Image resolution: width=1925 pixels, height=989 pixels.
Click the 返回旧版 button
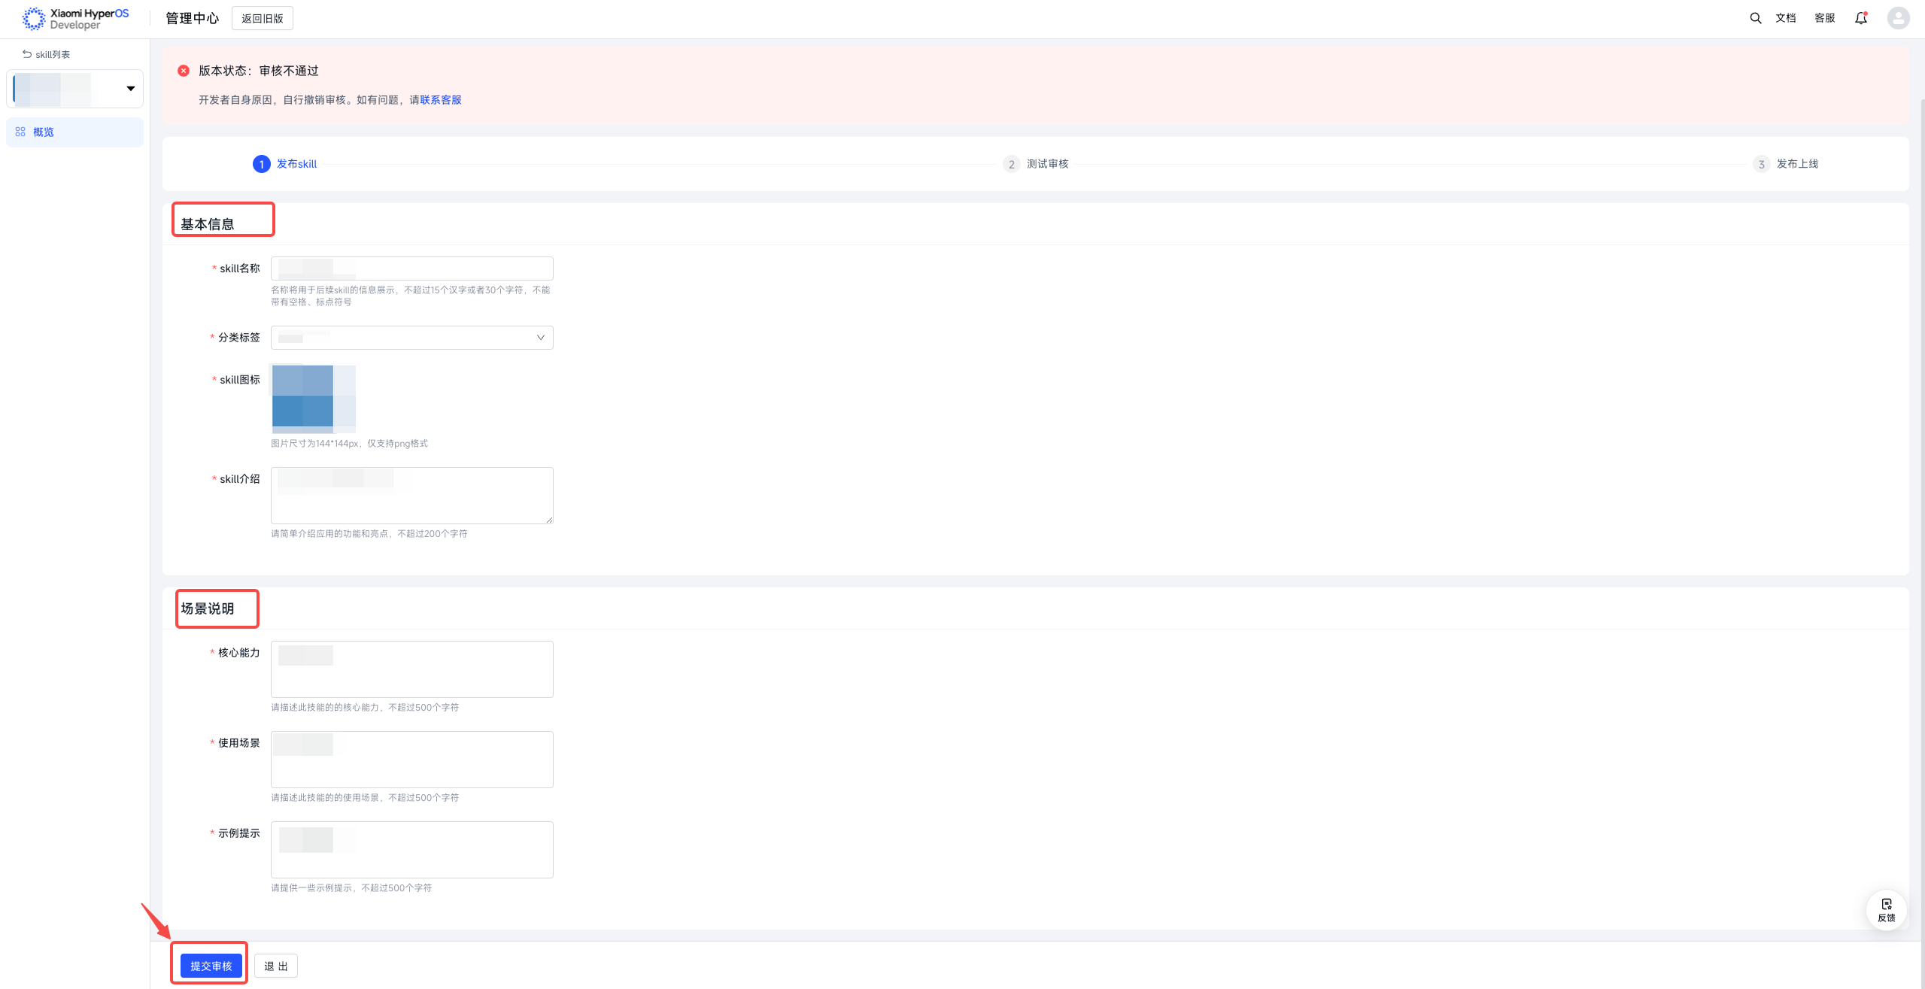(262, 18)
